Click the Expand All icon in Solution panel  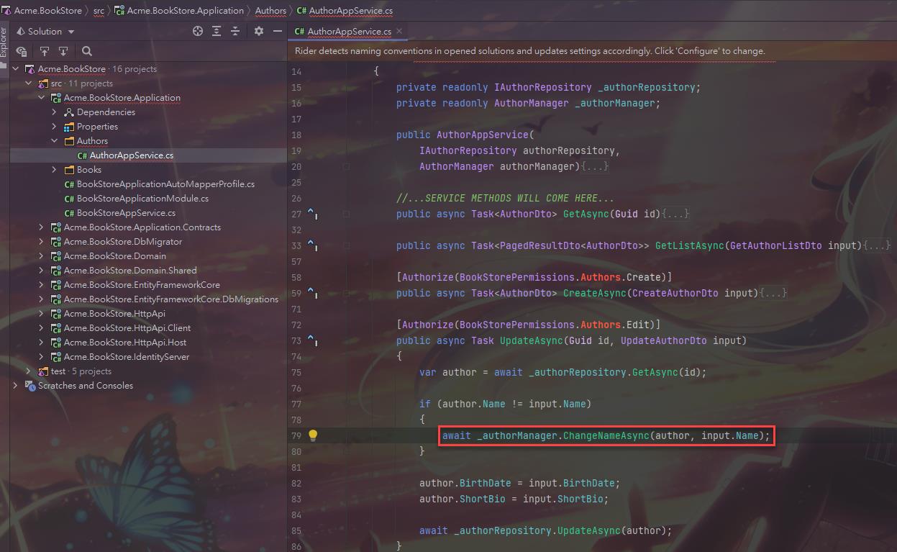(217, 32)
